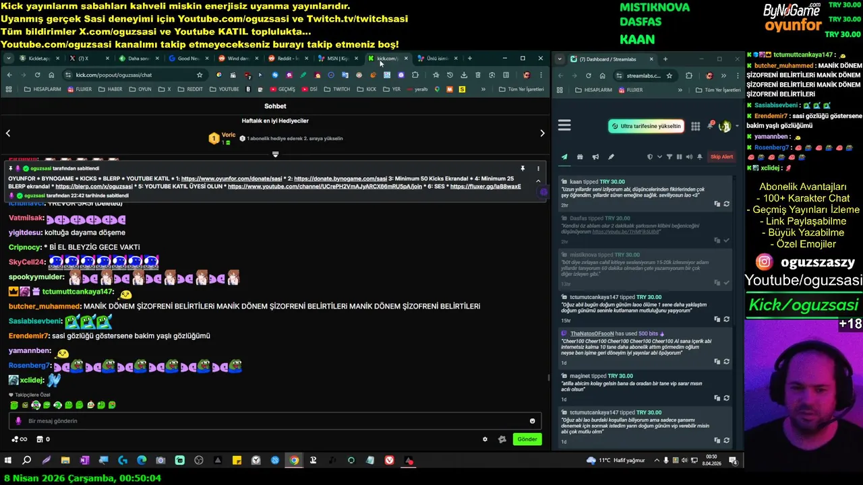Open chat settings gear icon
Image resolution: width=863 pixels, height=485 pixels.
tap(485, 439)
